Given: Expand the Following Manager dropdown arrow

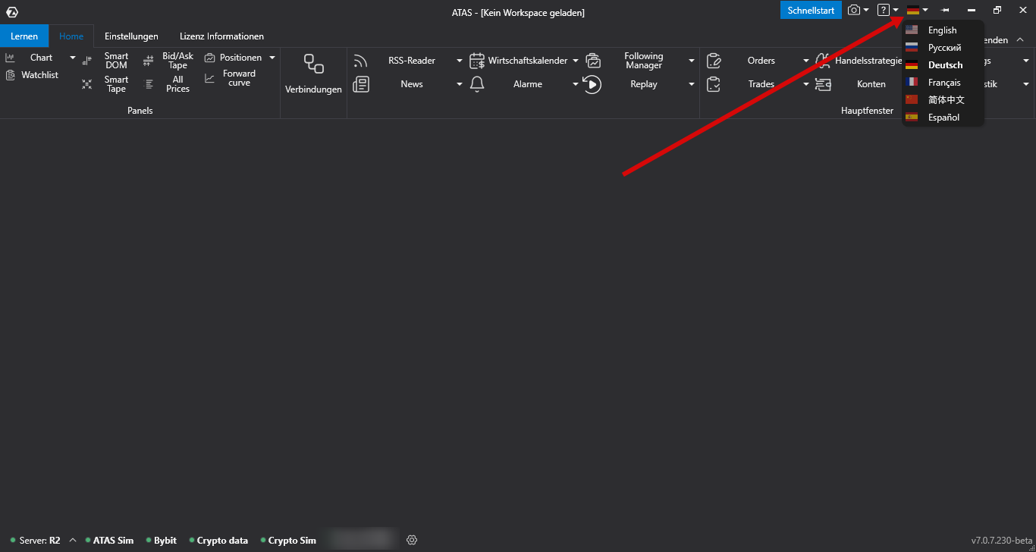Looking at the screenshot, I should coord(692,61).
